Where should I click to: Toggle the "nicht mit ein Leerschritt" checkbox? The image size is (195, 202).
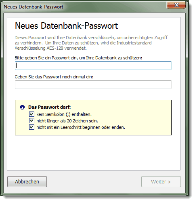(31, 127)
